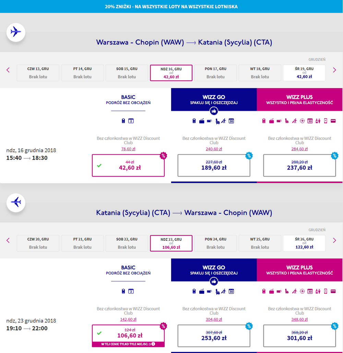This screenshot has width=343, height=353.
Task: Click the percent badge on 237,60 zł fare
Action: click(335, 155)
